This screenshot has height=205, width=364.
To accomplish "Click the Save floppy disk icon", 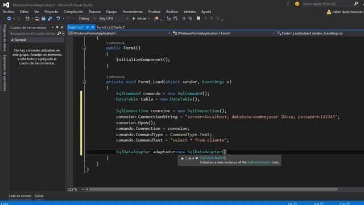I will click(43, 19).
